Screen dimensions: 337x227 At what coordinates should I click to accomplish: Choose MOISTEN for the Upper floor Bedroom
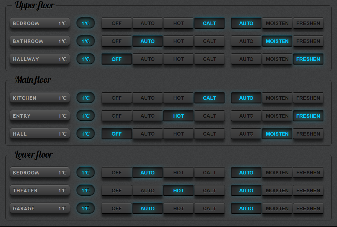point(277,23)
